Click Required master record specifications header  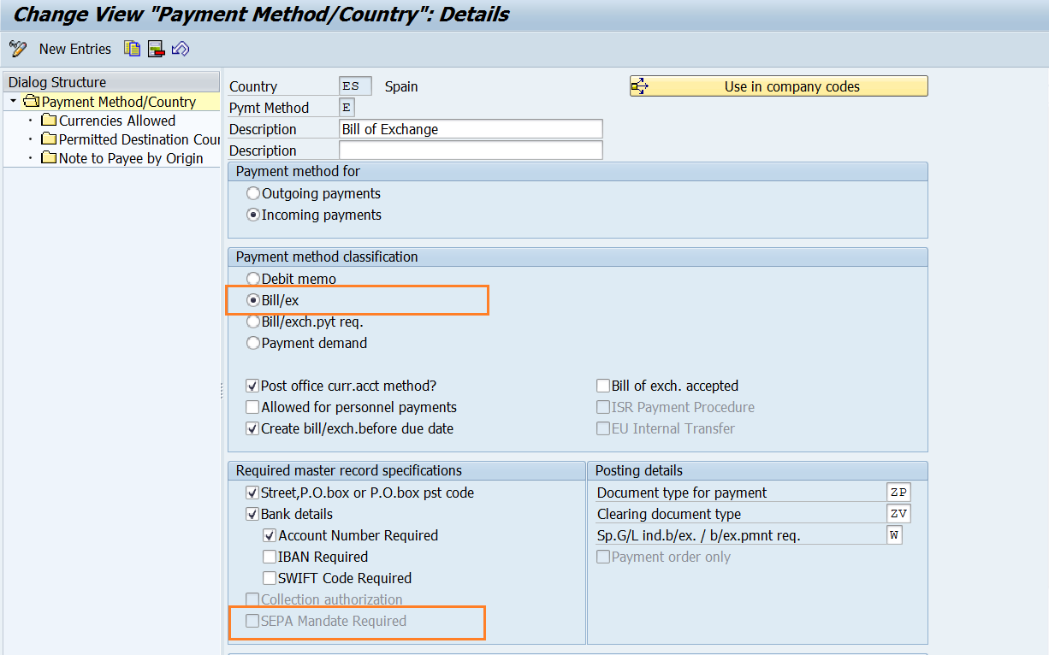point(406,470)
